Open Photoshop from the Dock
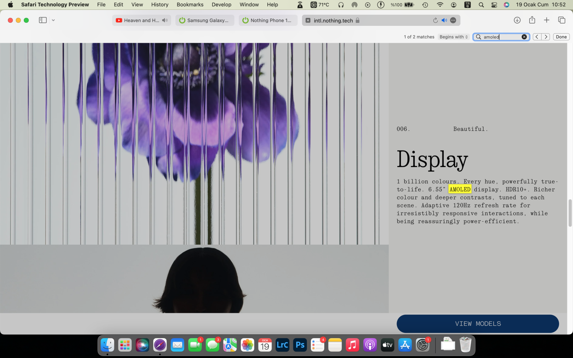 click(x=300, y=345)
